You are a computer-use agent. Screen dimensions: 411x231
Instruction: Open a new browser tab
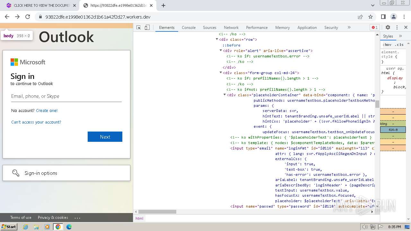pos(163,5)
